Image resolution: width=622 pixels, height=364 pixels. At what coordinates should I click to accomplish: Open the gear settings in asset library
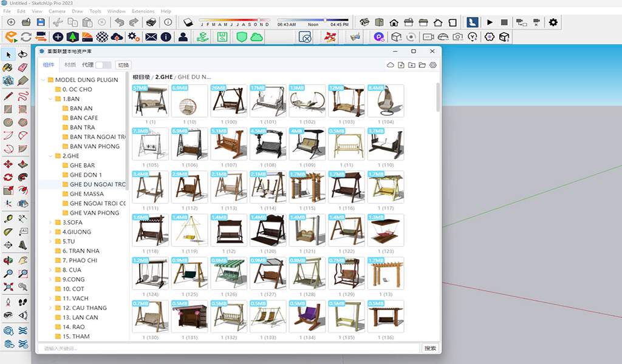click(433, 65)
